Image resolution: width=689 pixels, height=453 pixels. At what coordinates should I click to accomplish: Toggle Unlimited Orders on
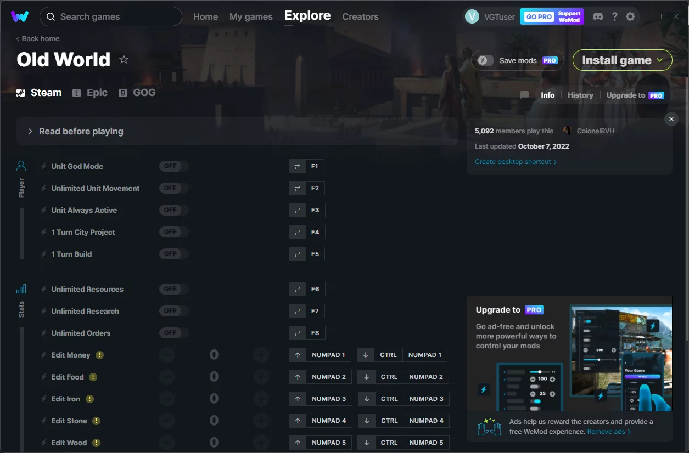pyautogui.click(x=173, y=333)
